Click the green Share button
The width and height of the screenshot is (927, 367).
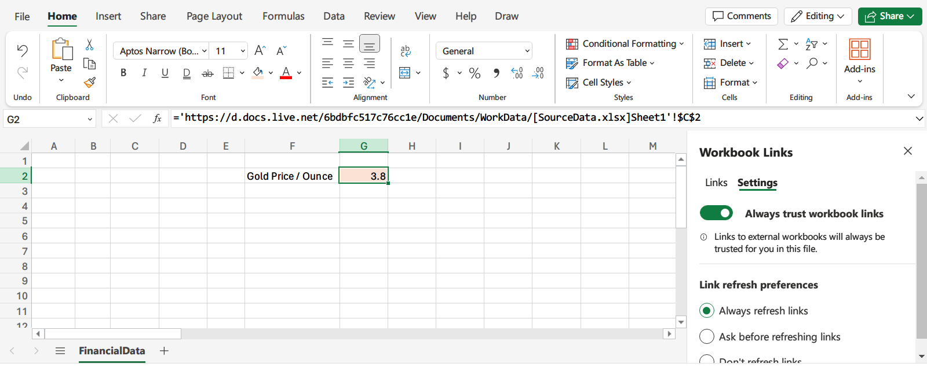point(890,16)
